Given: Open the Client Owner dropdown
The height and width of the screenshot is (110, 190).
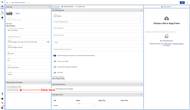Looking at the screenshot, I should pos(28,20).
